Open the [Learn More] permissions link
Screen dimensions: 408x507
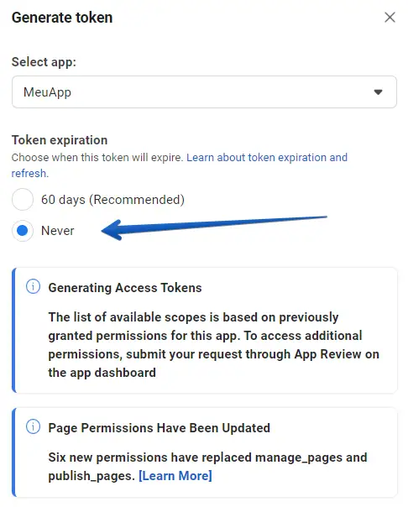point(175,476)
